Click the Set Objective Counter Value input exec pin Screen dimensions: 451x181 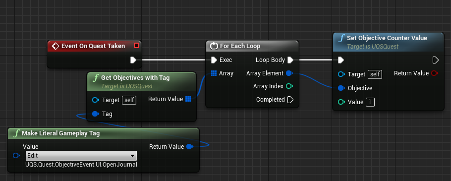coord(341,60)
